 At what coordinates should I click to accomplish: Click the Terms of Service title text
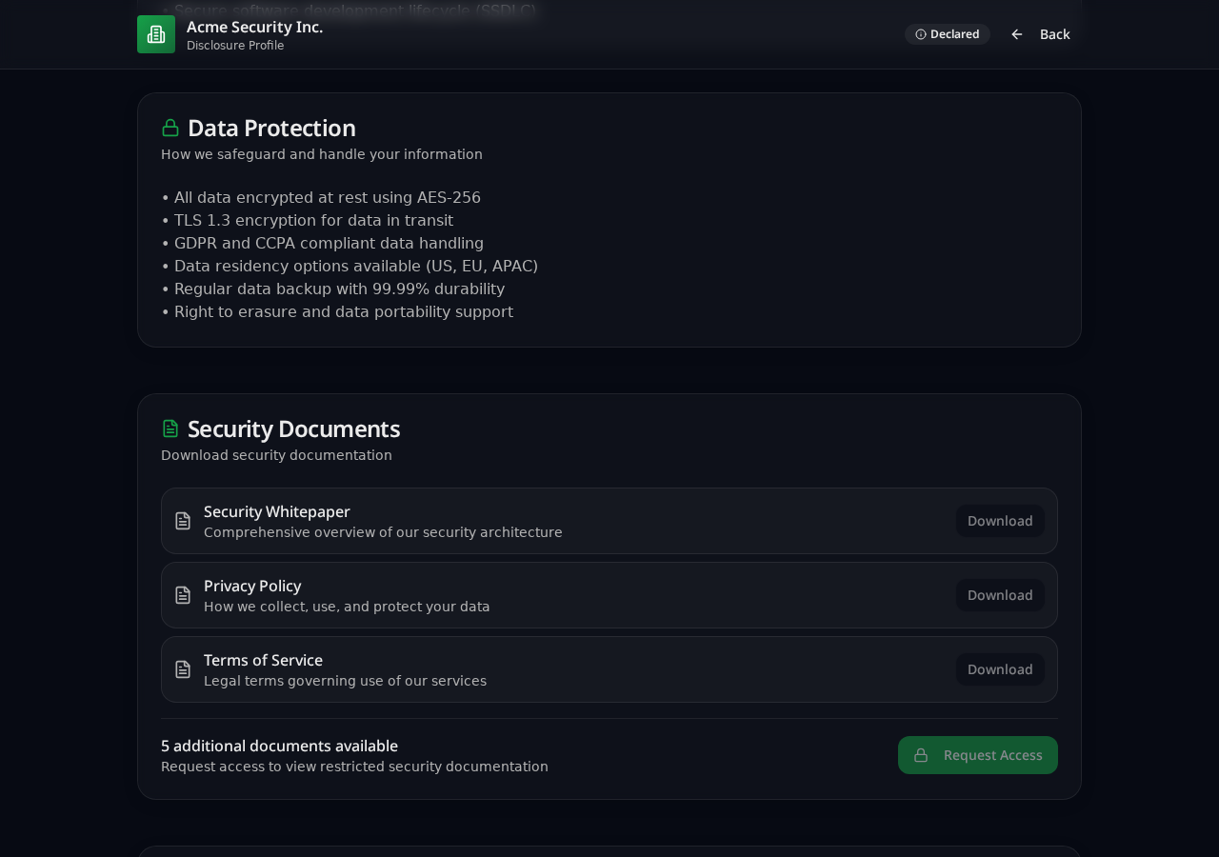click(x=263, y=660)
